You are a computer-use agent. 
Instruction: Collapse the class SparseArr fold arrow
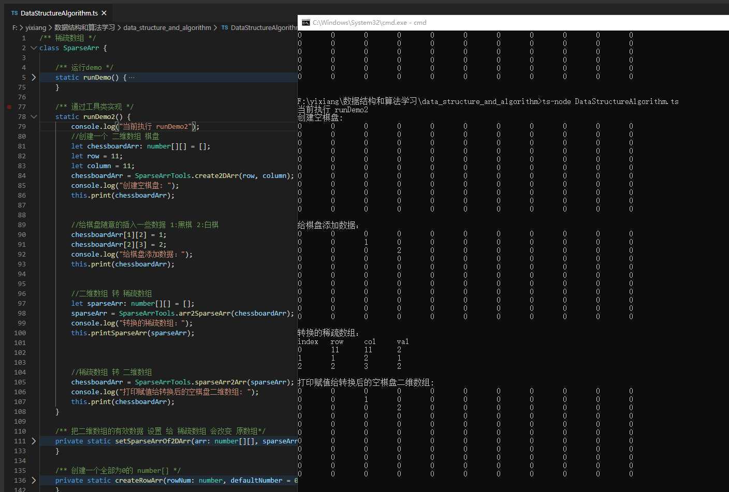pos(34,48)
